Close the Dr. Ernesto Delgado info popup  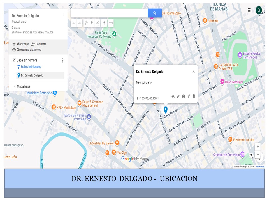pyautogui.click(x=194, y=71)
